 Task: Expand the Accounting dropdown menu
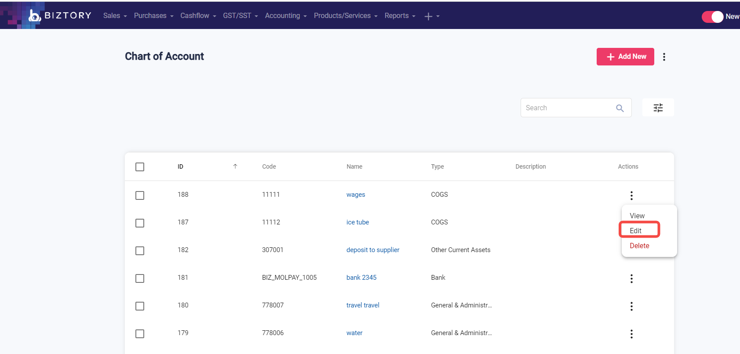point(286,16)
